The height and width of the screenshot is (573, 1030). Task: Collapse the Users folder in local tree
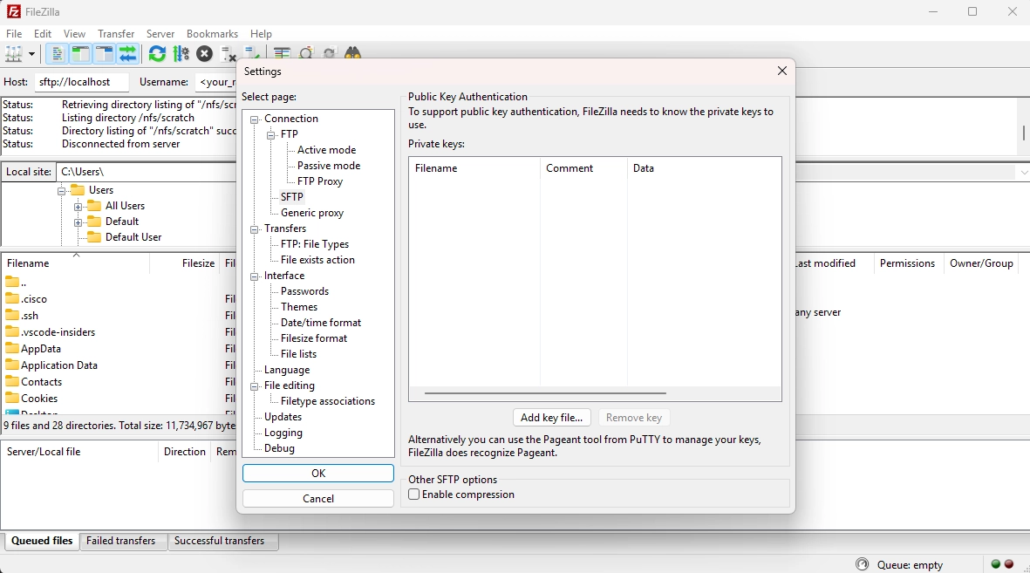pyautogui.click(x=61, y=191)
